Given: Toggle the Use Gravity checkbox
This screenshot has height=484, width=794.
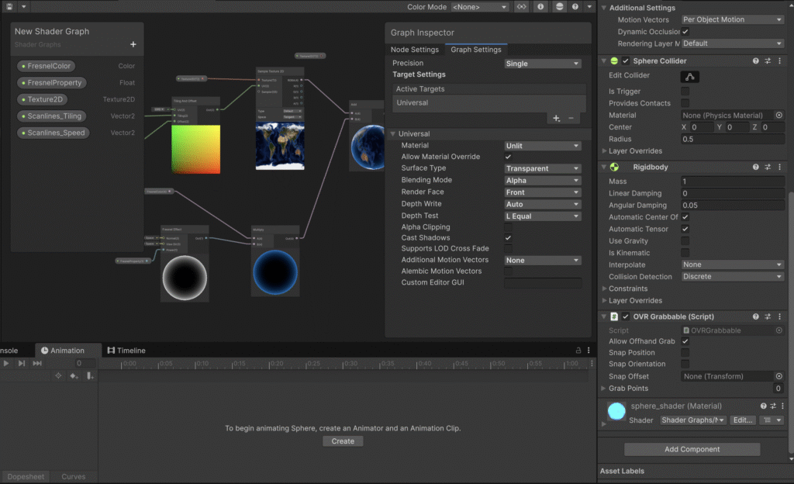Looking at the screenshot, I should tap(685, 241).
